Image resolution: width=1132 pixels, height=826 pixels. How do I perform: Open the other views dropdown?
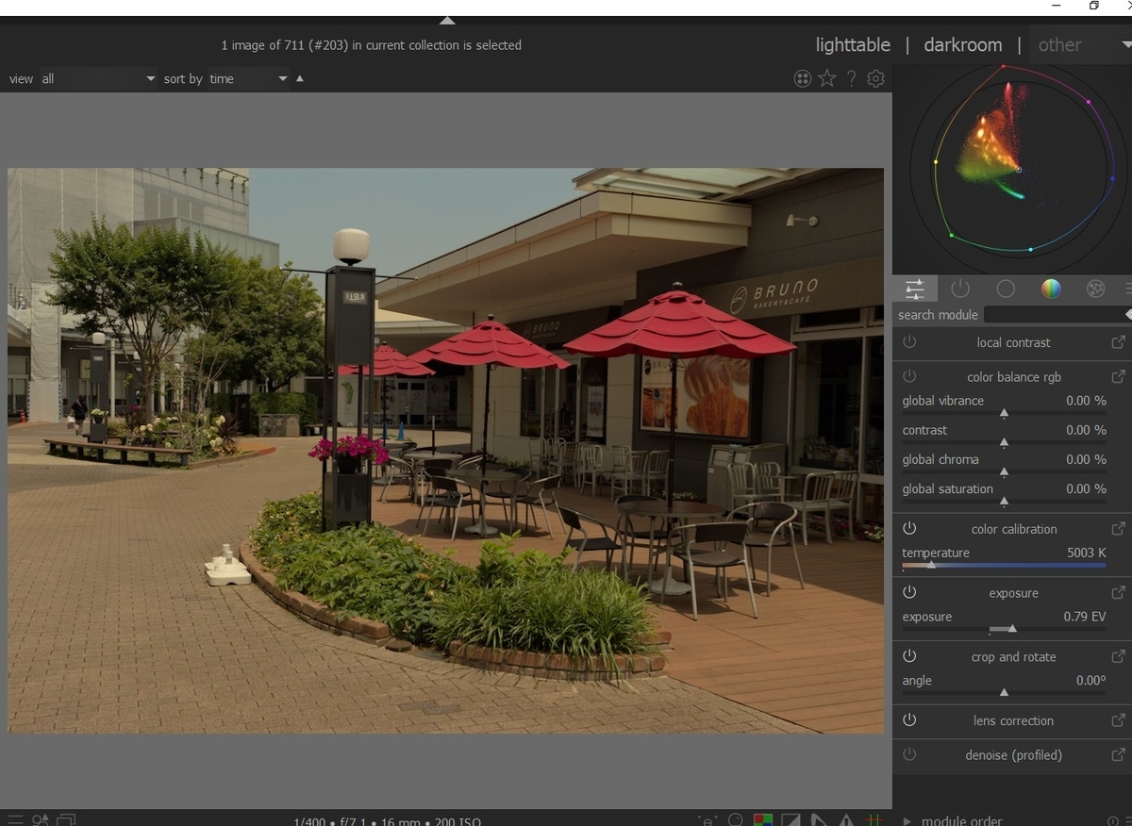click(x=1082, y=44)
